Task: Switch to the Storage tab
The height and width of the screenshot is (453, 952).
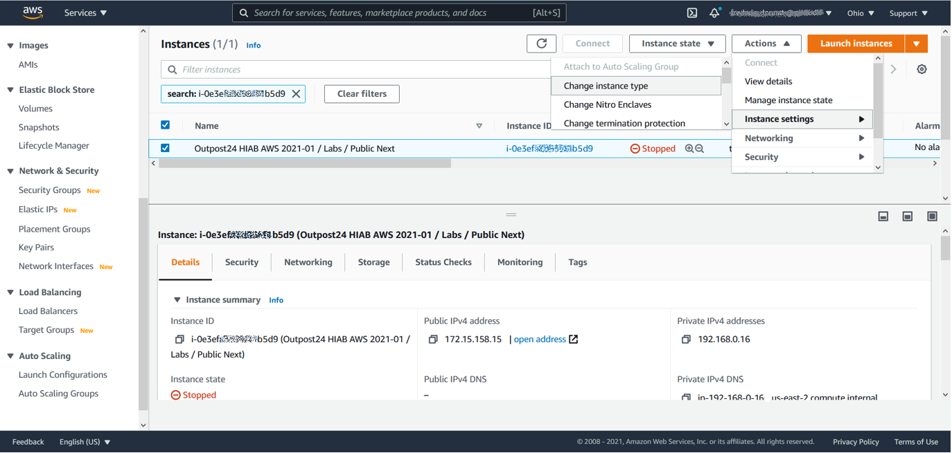Action: click(x=373, y=262)
